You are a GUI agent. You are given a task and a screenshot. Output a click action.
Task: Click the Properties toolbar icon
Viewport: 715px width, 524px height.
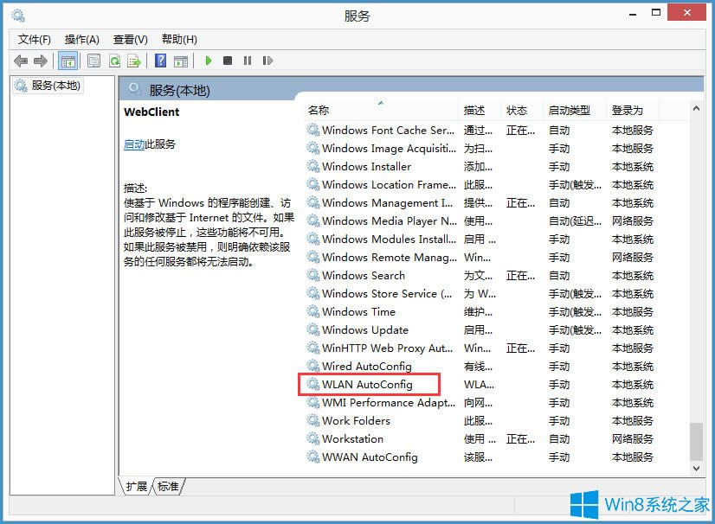click(x=93, y=61)
